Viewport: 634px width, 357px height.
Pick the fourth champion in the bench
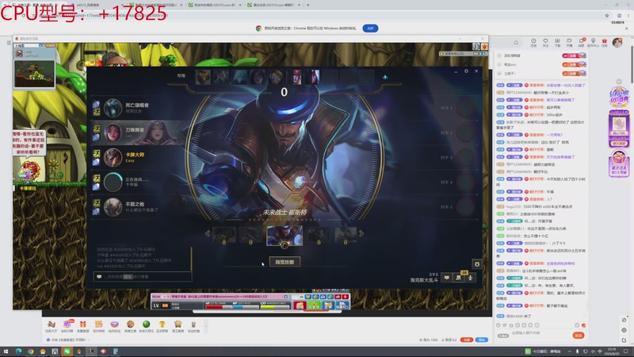(x=258, y=77)
